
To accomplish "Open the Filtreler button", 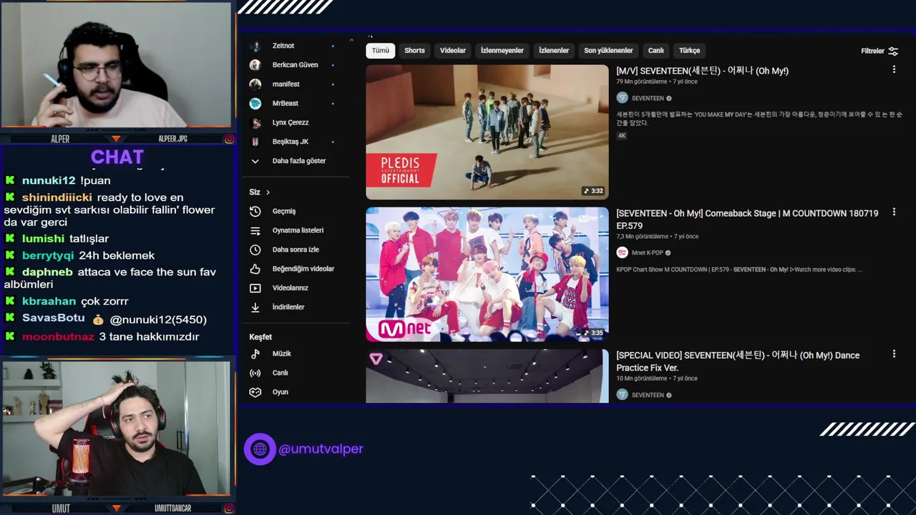I will point(880,51).
